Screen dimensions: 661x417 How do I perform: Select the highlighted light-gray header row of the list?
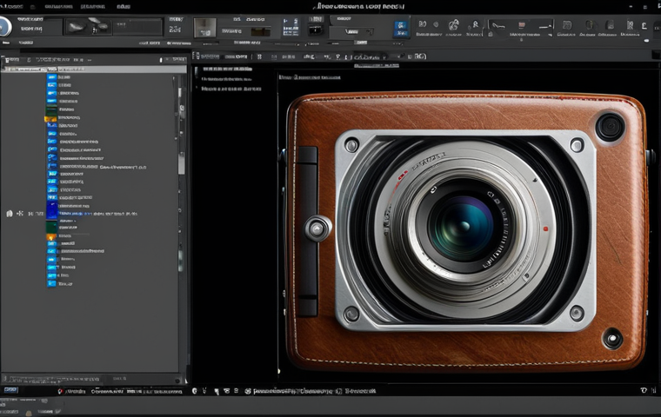click(x=95, y=69)
